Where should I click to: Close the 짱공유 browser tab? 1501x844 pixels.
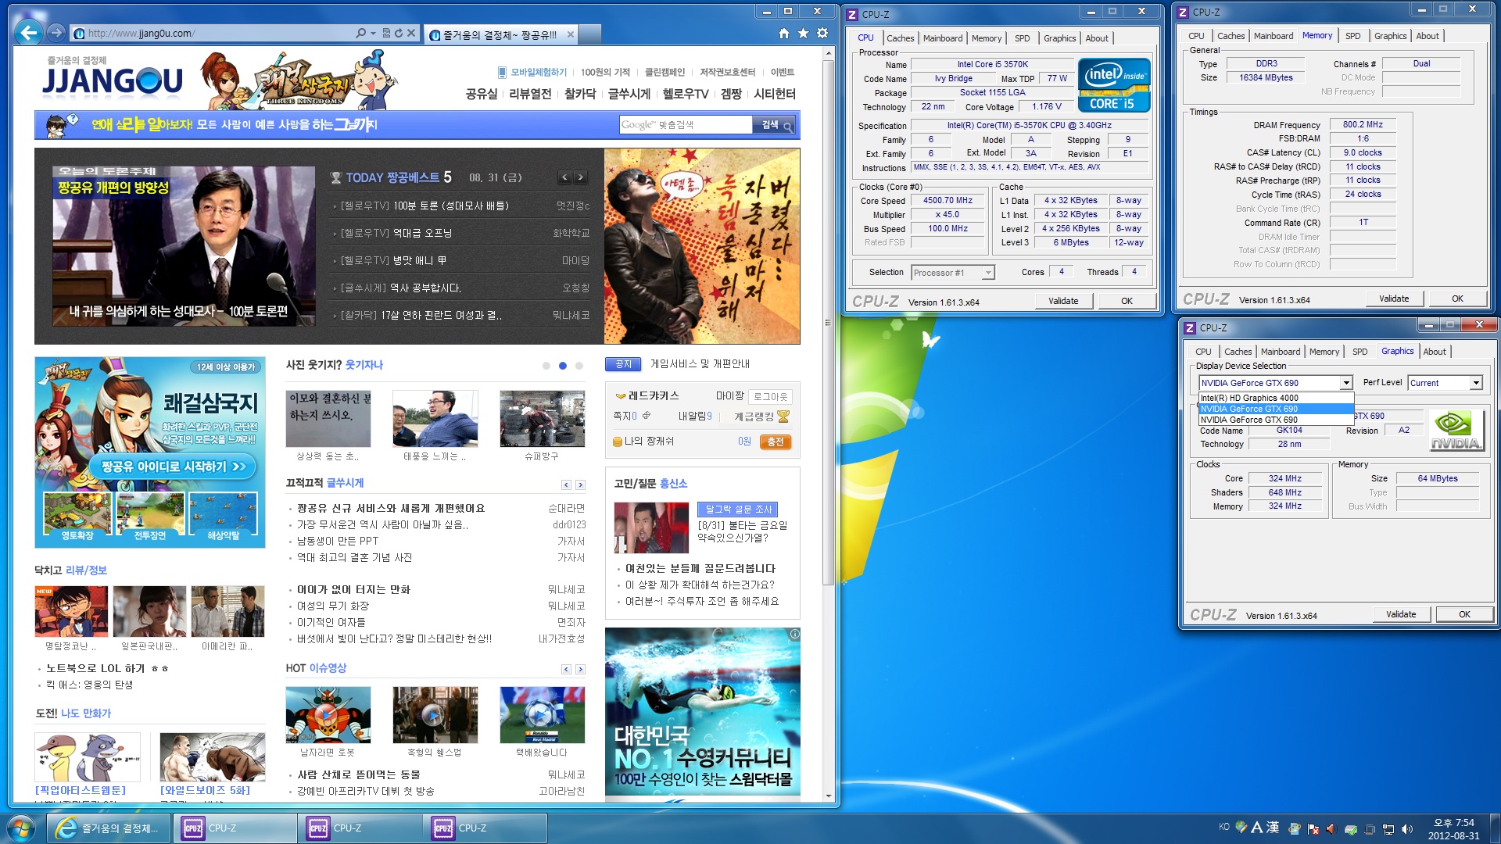[x=571, y=34]
